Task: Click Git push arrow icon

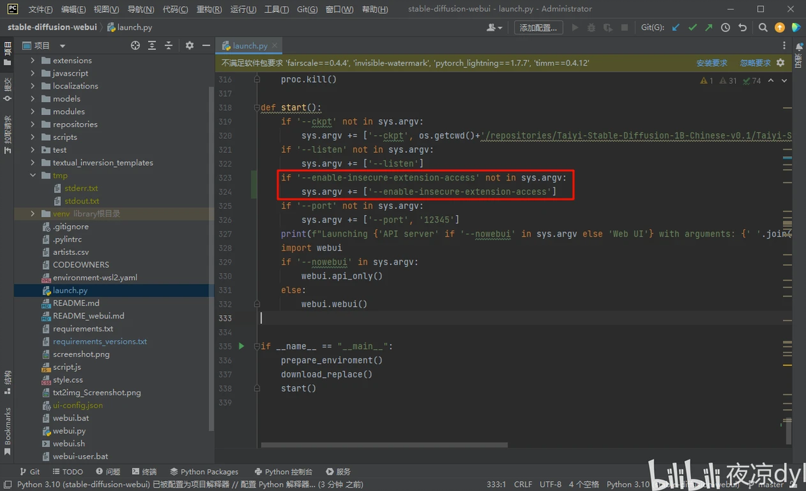Action: (x=709, y=28)
